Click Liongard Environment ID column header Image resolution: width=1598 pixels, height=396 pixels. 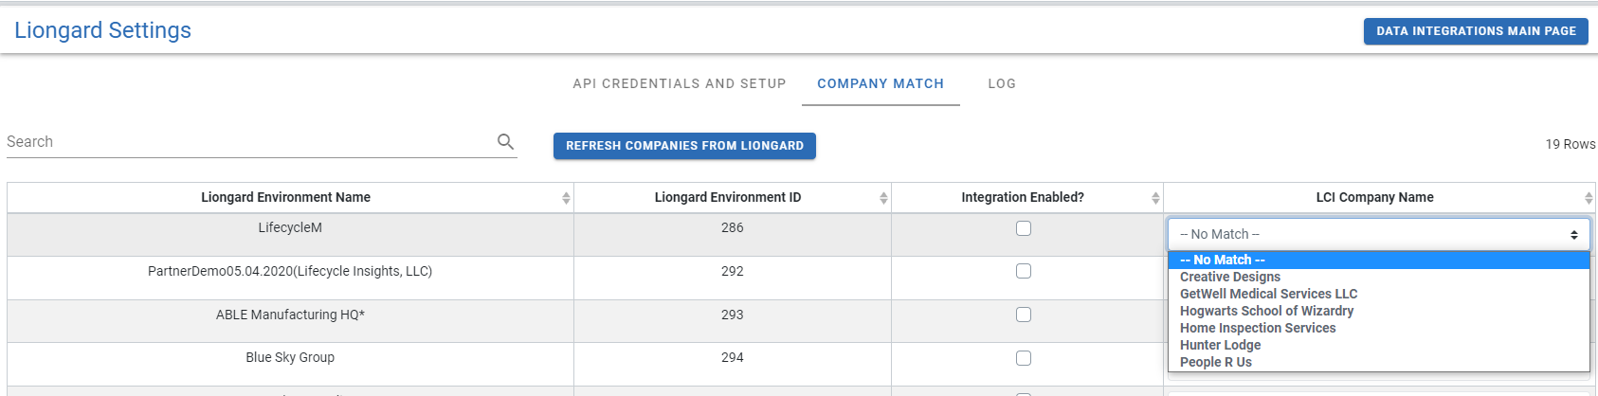[732, 198]
